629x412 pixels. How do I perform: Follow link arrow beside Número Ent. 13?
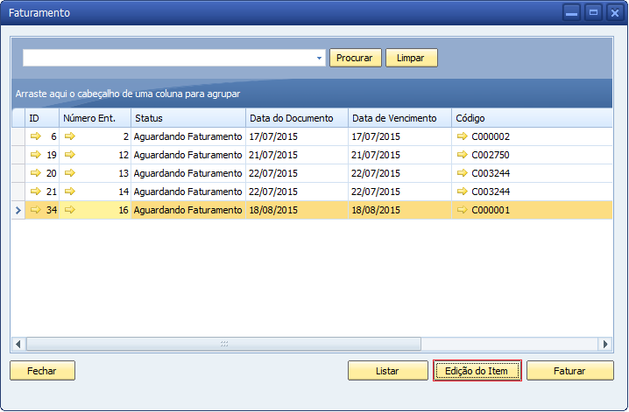70,173
